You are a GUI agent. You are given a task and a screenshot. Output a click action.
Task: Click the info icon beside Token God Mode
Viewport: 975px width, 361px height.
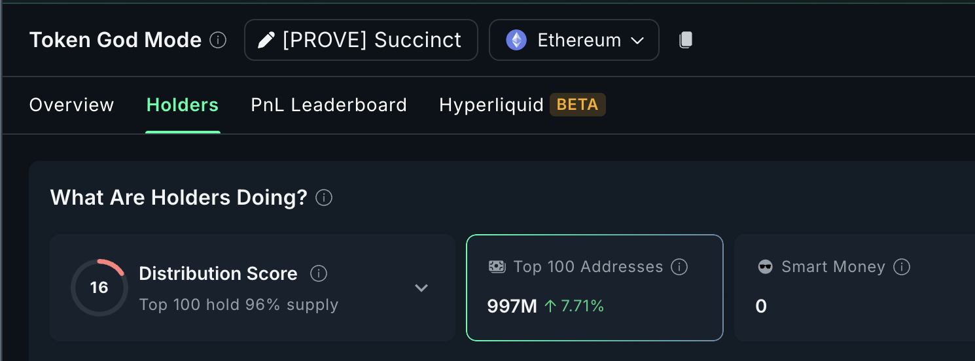[x=218, y=41]
